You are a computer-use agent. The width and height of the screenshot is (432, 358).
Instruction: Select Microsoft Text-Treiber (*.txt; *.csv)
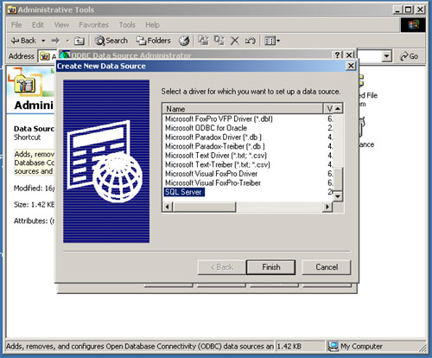click(x=218, y=164)
